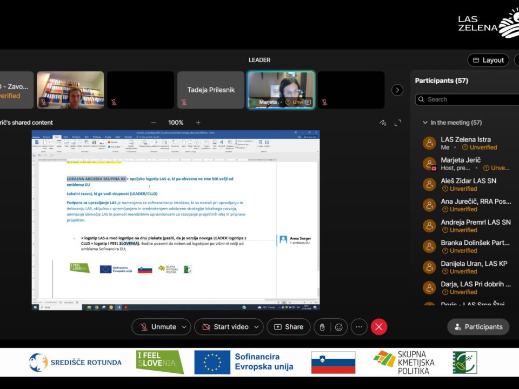Select Marjeta's active video thumbnail
The height and width of the screenshot is (389, 519).
coord(281,90)
